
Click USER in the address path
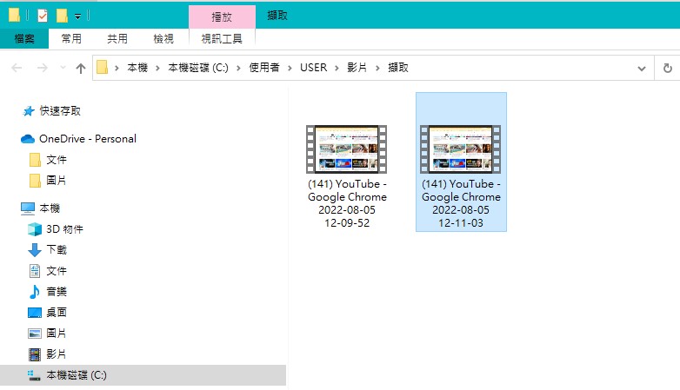tap(314, 68)
